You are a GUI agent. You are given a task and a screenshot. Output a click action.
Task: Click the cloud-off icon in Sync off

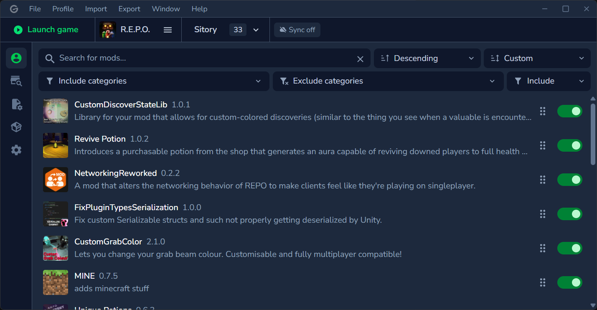pos(283,30)
